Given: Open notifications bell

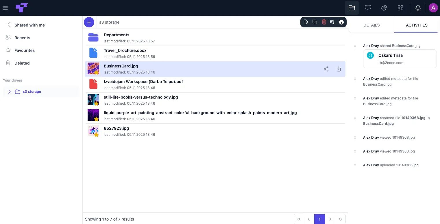Looking at the screenshot, I should [x=418, y=8].
